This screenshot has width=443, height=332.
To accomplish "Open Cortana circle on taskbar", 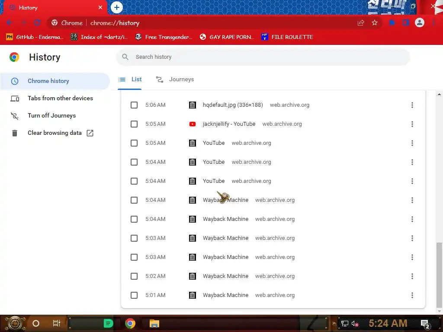I will click(35, 323).
